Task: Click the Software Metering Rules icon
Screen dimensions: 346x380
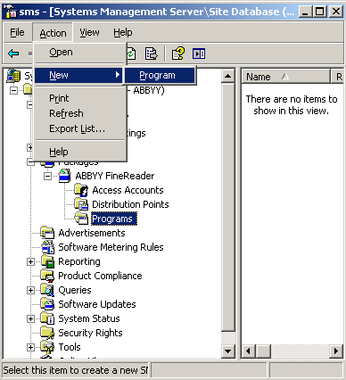Action: pos(47,247)
